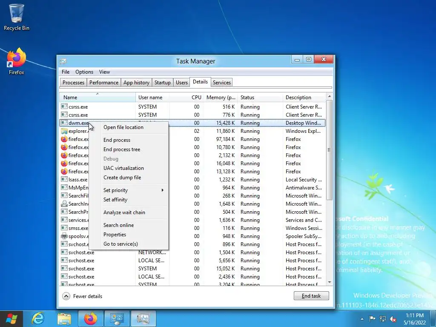The height and width of the screenshot is (327, 436).
Task: Click the Task Manager taskbar icon
Action: (143, 318)
